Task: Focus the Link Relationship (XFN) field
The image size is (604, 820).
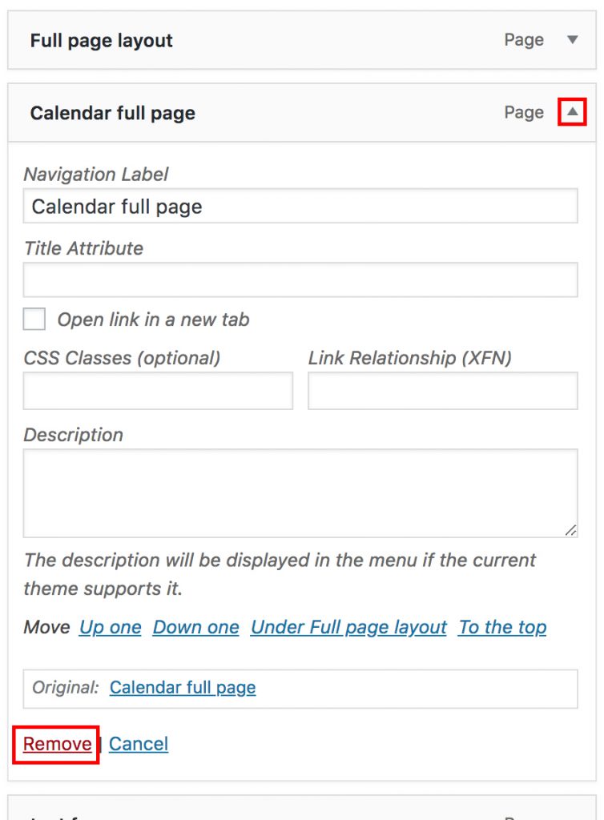Action: pyautogui.click(x=443, y=392)
